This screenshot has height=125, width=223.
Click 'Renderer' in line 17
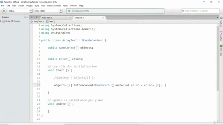[101, 85]
